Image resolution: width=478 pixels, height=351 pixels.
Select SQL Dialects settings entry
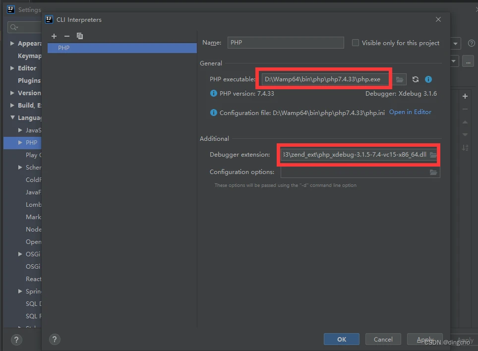33,304
